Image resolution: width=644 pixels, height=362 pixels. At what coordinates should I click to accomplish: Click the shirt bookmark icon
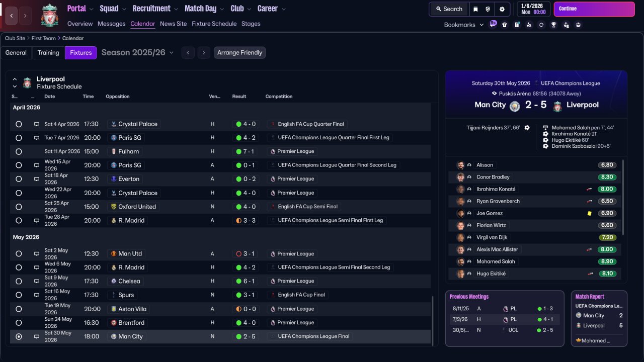[505, 25]
